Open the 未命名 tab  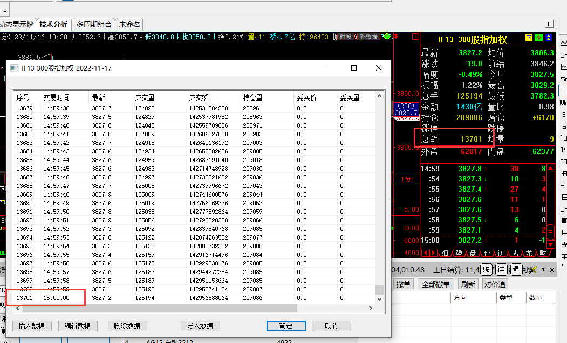click(129, 24)
